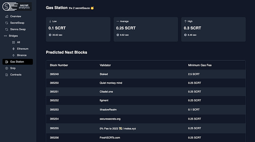
Task: Collapse the Bridges section
Action: coord(13,36)
